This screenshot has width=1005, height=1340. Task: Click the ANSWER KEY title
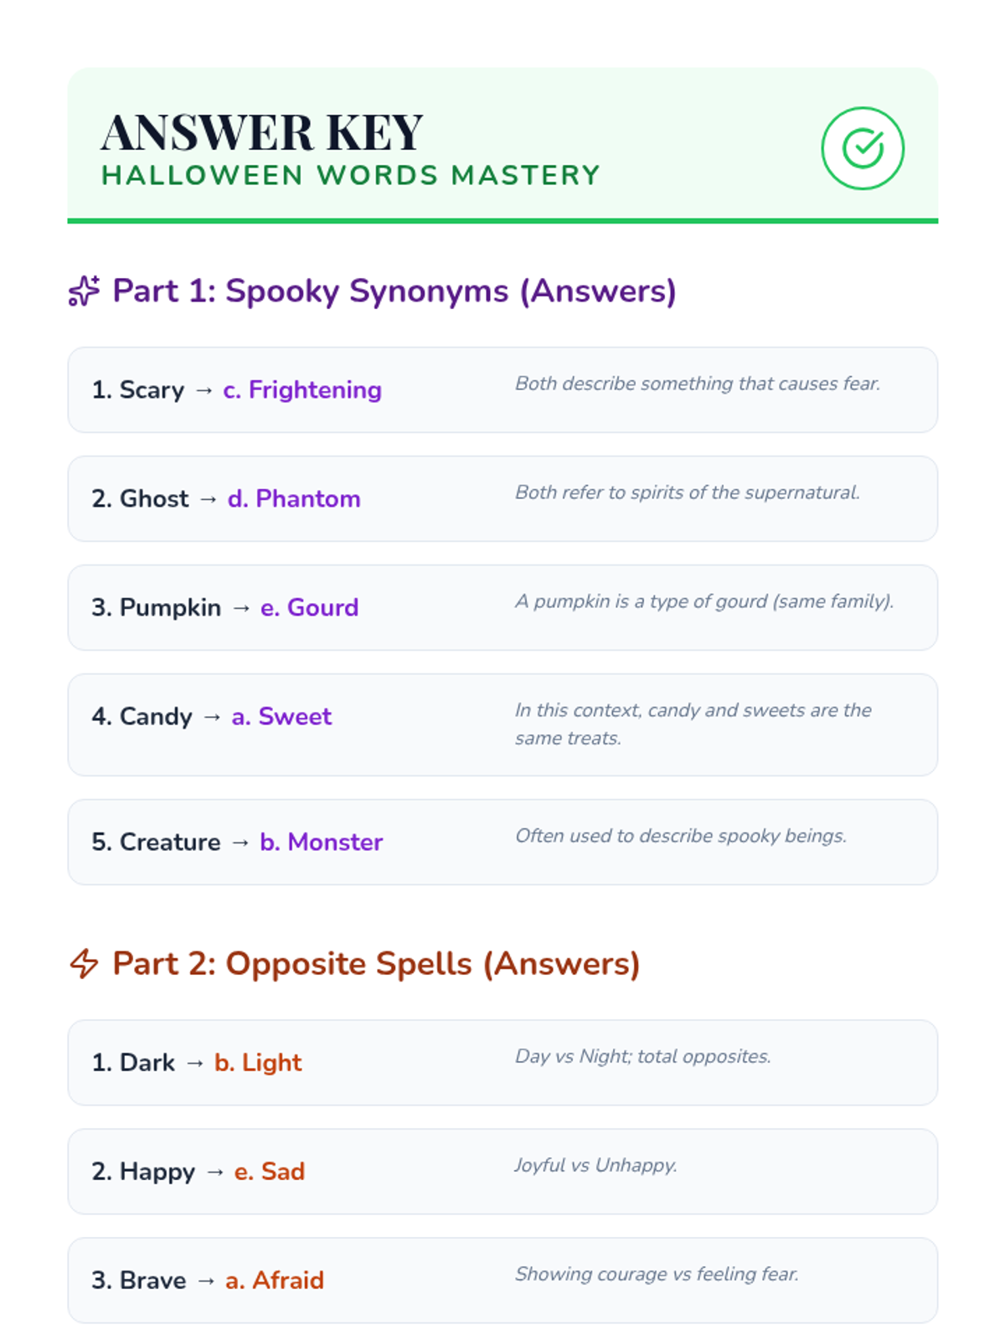[x=262, y=132]
